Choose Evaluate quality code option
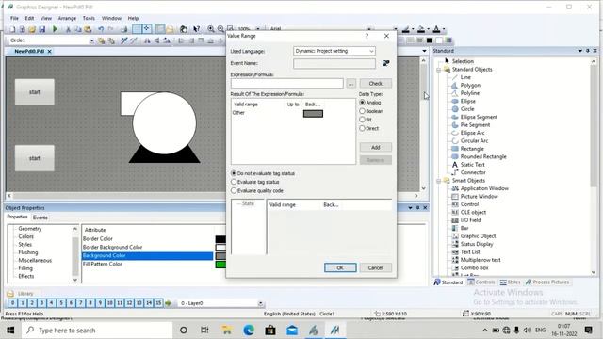The image size is (603, 339). pos(234,190)
